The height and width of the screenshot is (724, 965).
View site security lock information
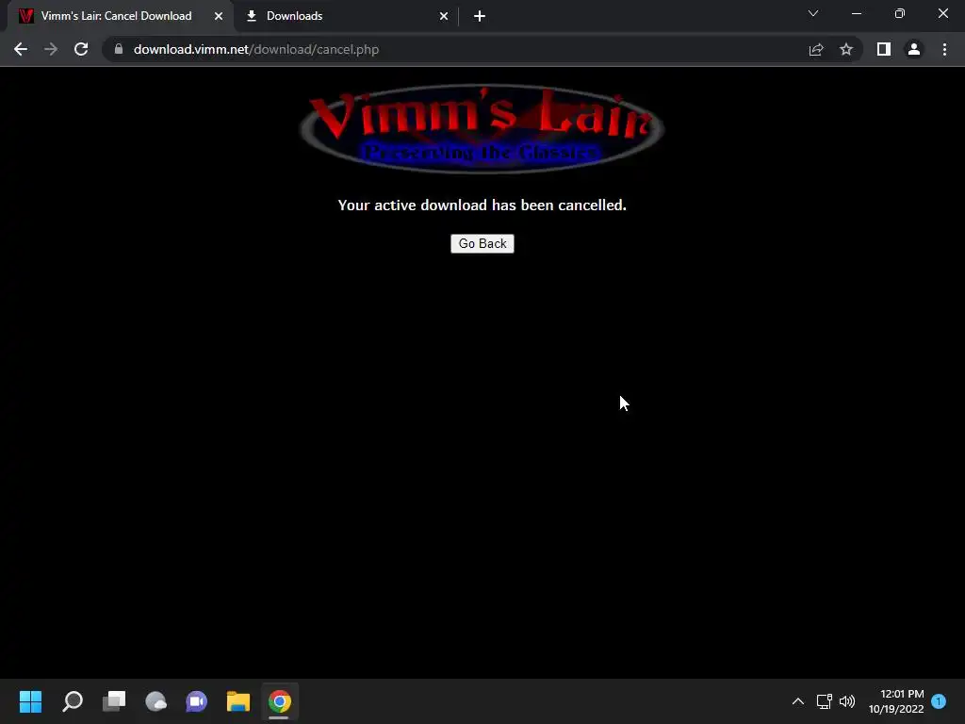tap(119, 49)
